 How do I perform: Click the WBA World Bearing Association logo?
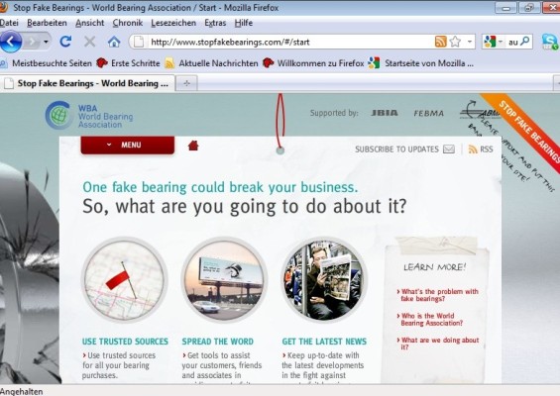89,115
